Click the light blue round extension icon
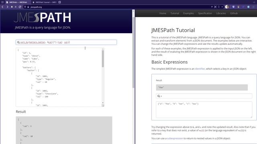The width and height of the screenshot is (257, 144). click(248, 7)
